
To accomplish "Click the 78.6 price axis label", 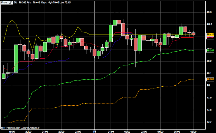I will tap(209, 12).
